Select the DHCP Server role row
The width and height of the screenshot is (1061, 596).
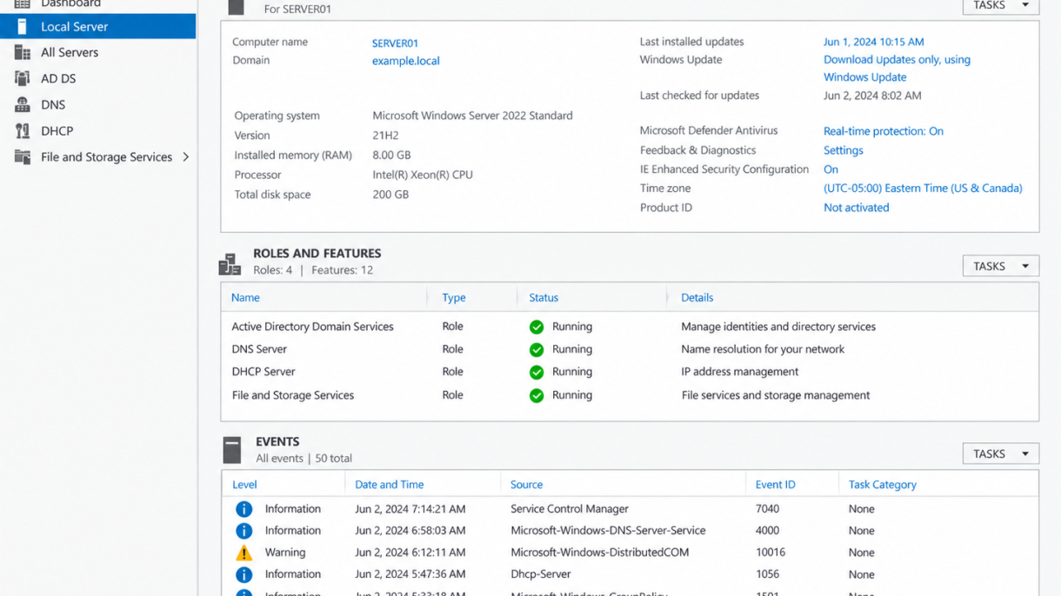point(630,372)
